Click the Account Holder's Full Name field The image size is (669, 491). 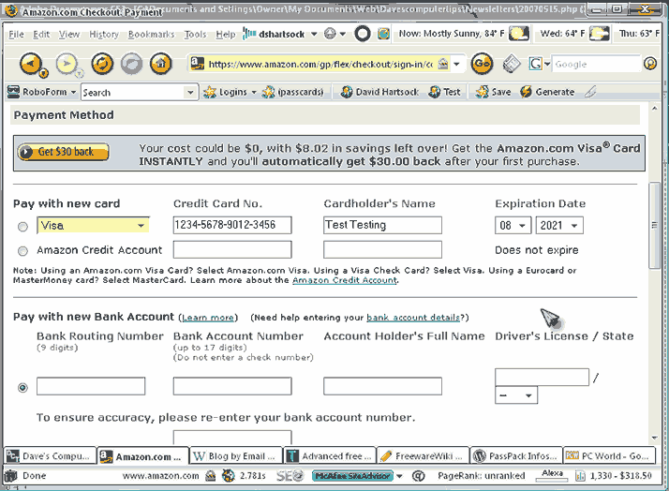tap(382, 386)
